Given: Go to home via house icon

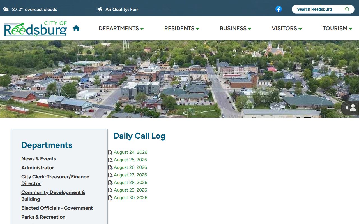Looking at the screenshot, I should pos(76,28).
